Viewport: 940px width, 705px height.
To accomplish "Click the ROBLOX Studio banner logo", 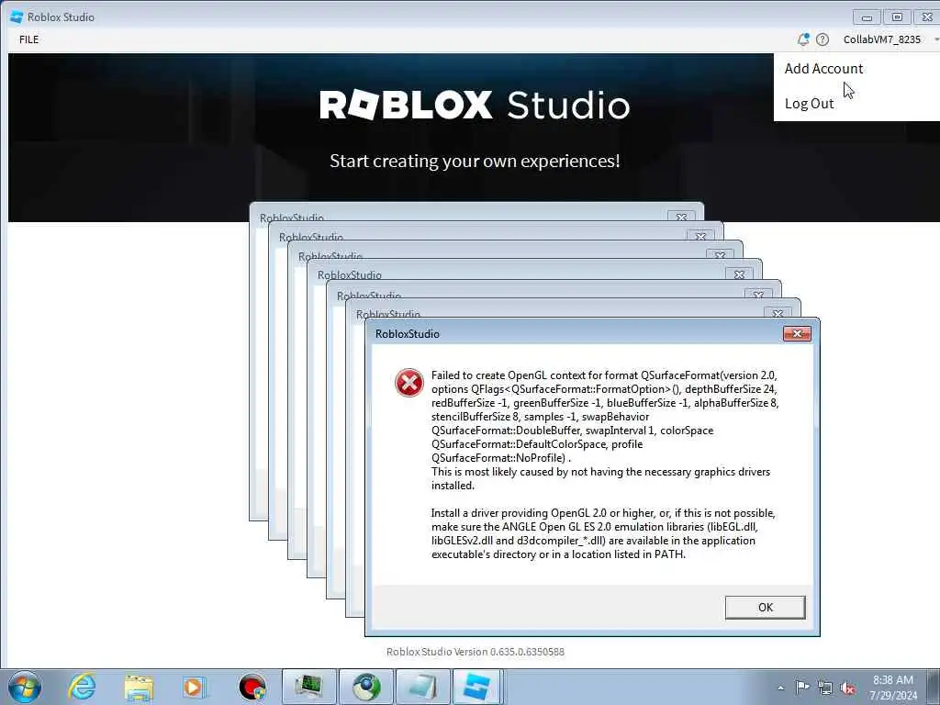I will (x=475, y=105).
